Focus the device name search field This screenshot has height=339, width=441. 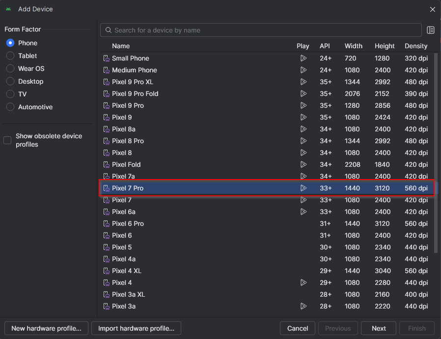[261, 30]
